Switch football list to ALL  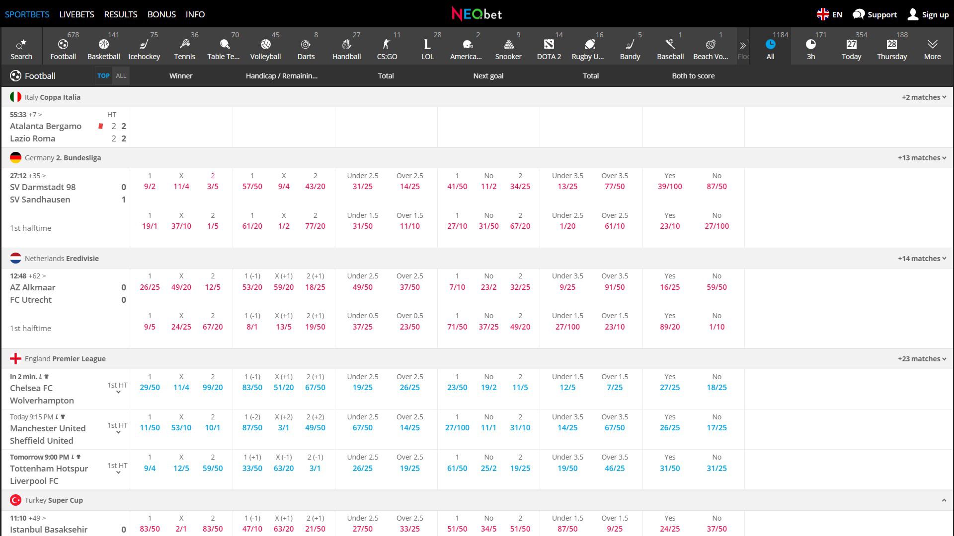coord(121,76)
